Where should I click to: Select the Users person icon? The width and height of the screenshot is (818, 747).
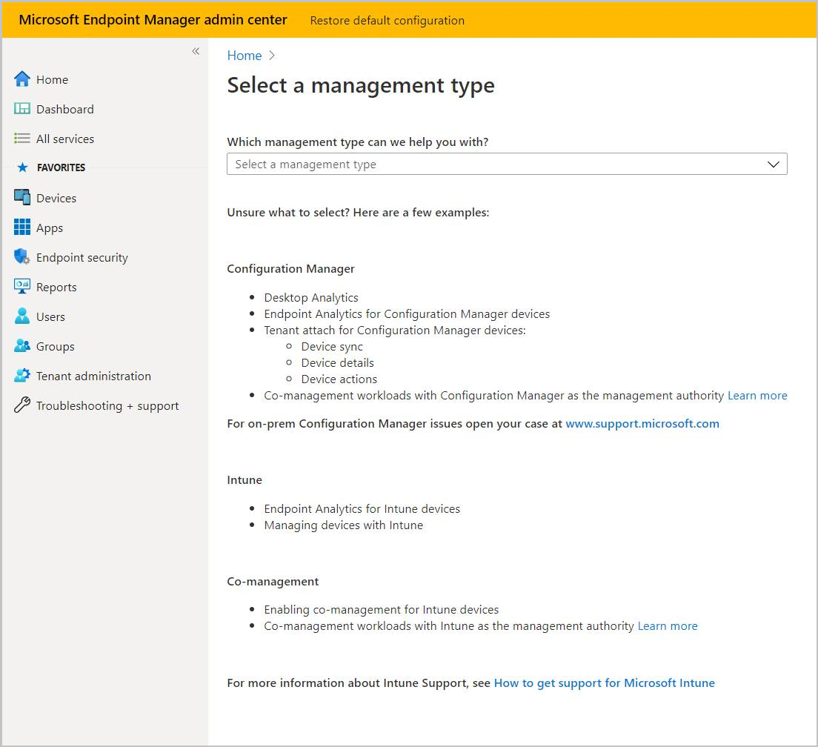(22, 316)
